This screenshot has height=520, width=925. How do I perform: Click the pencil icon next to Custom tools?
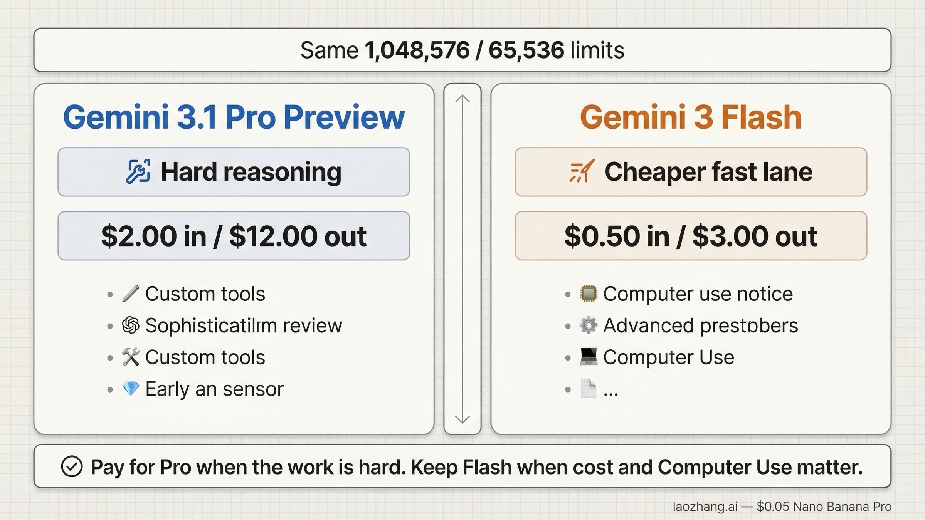tap(130, 294)
